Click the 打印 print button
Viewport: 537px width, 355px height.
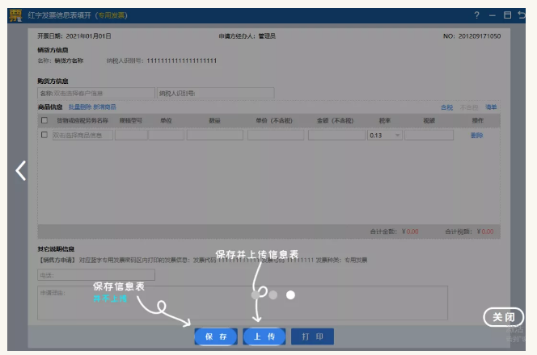(x=312, y=336)
